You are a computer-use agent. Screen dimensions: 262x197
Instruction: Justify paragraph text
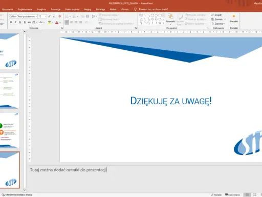81,22
